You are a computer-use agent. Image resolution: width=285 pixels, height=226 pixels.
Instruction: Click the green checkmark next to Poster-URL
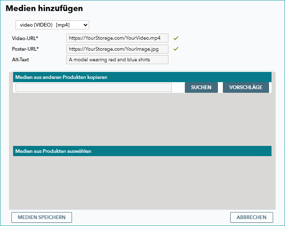[176, 49]
